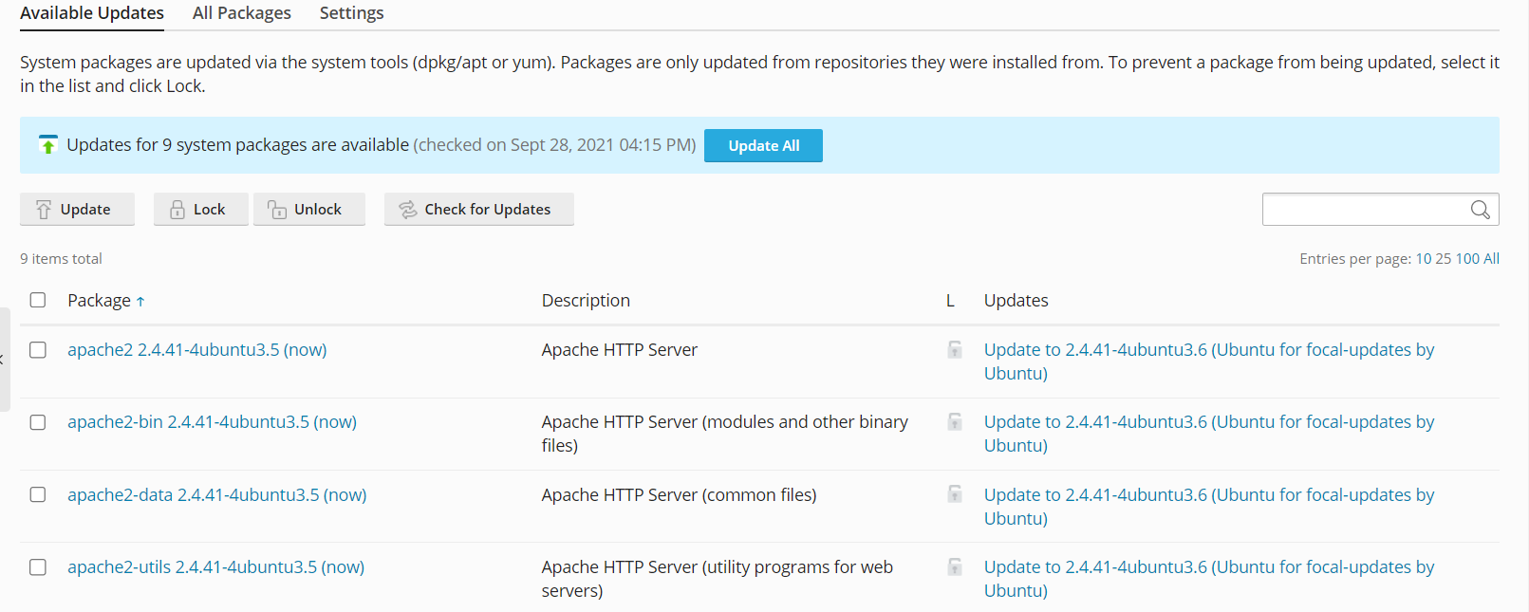Viewport: 1529px width, 612px height.
Task: Click the Update All button
Action: (x=763, y=146)
